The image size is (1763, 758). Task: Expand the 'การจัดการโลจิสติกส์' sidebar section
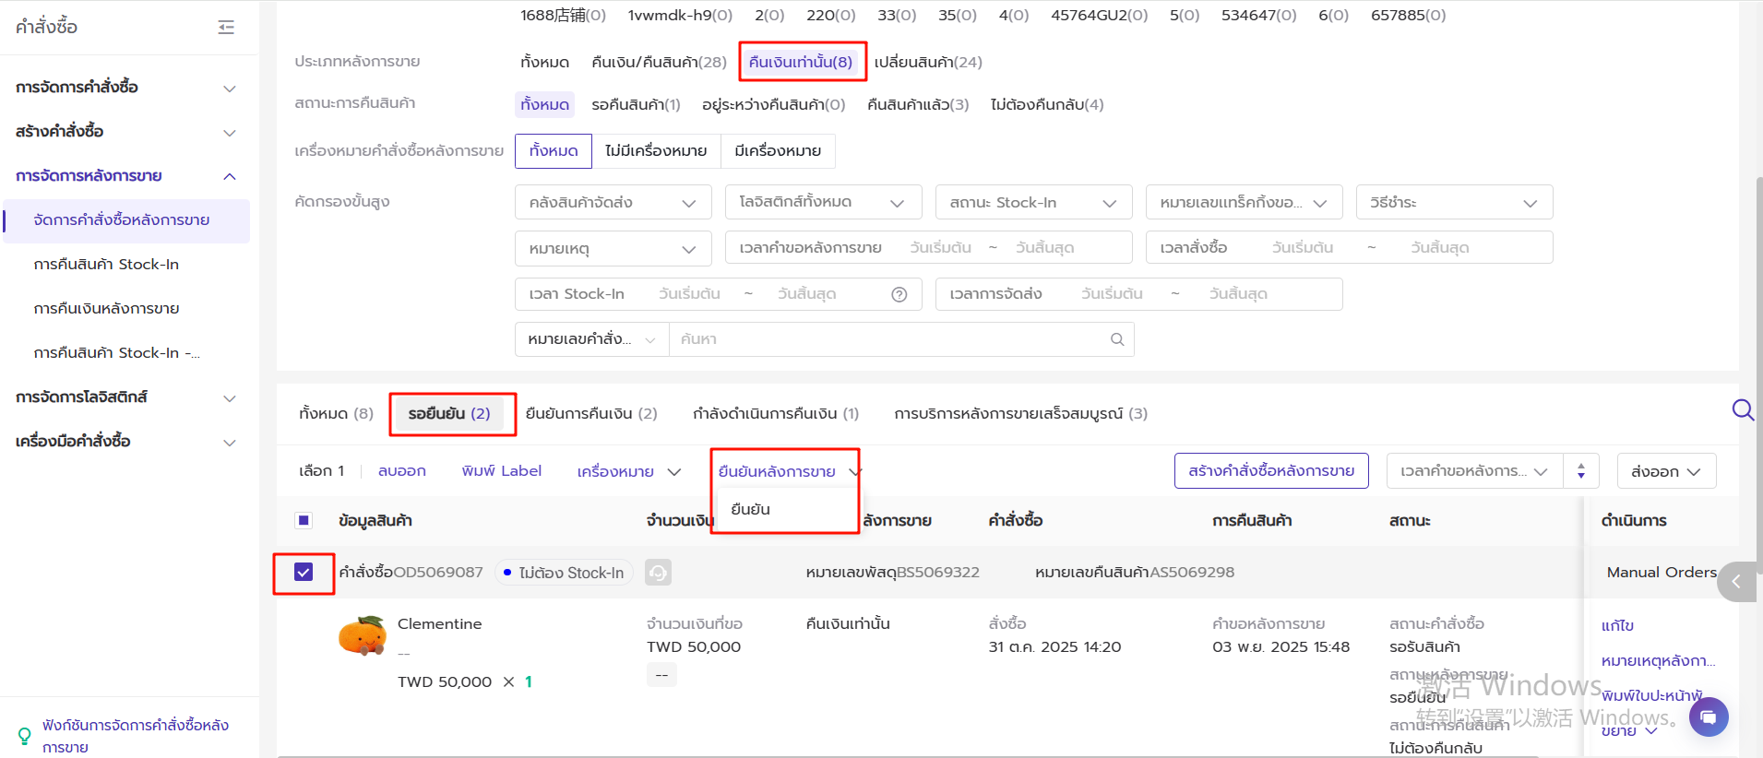(x=125, y=397)
